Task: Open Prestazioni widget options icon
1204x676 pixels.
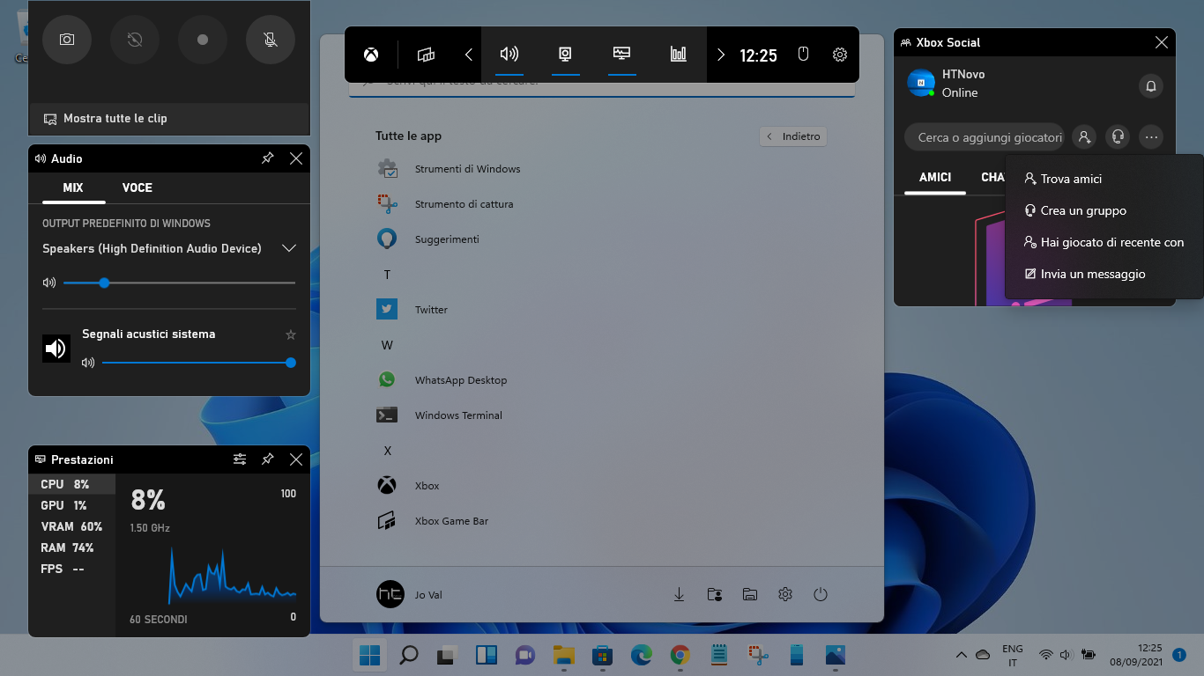Action: tap(240, 459)
